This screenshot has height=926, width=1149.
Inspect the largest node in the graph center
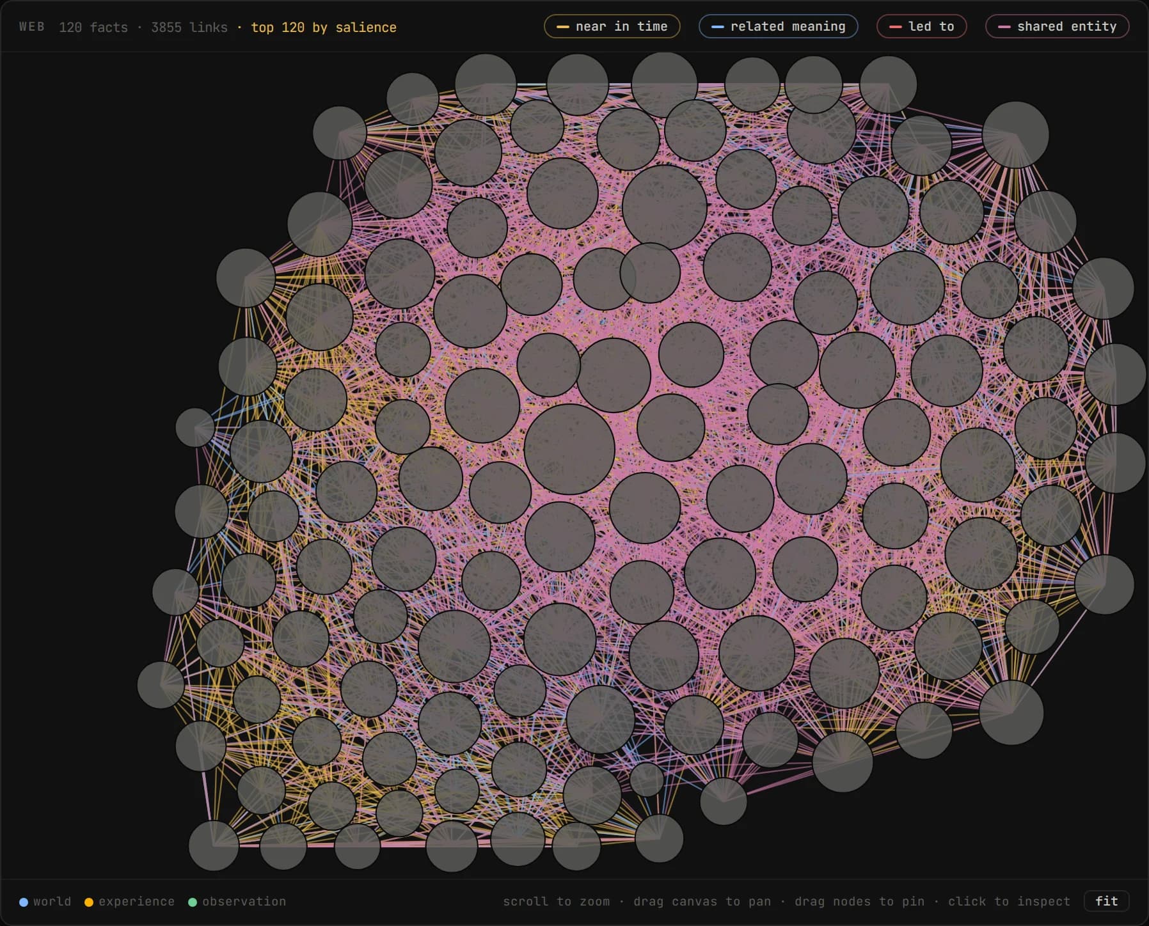click(x=569, y=449)
